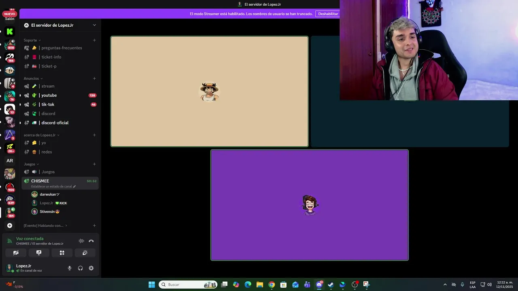Screen dimensions: 518x291
Task: Open the tik-tok channel
Action: coord(60,104)
